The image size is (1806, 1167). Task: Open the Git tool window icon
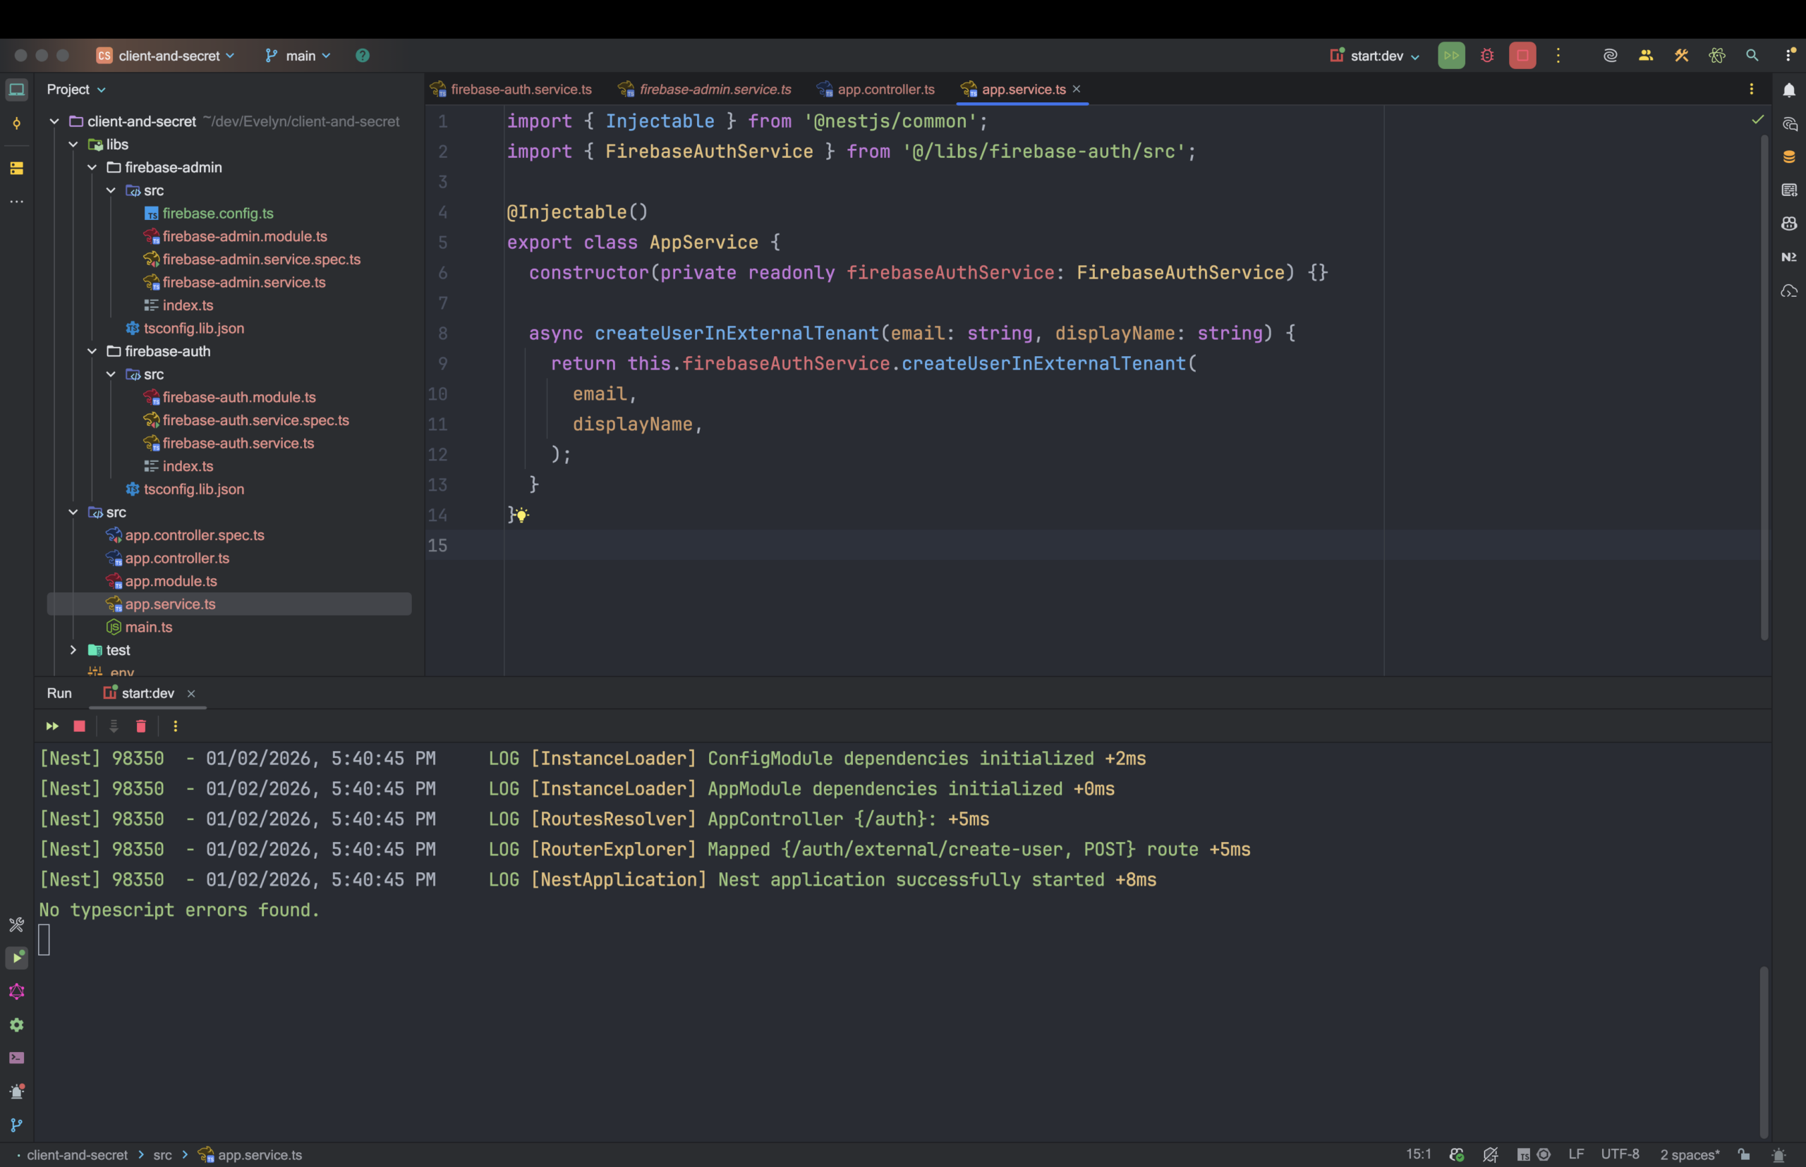[17, 1125]
